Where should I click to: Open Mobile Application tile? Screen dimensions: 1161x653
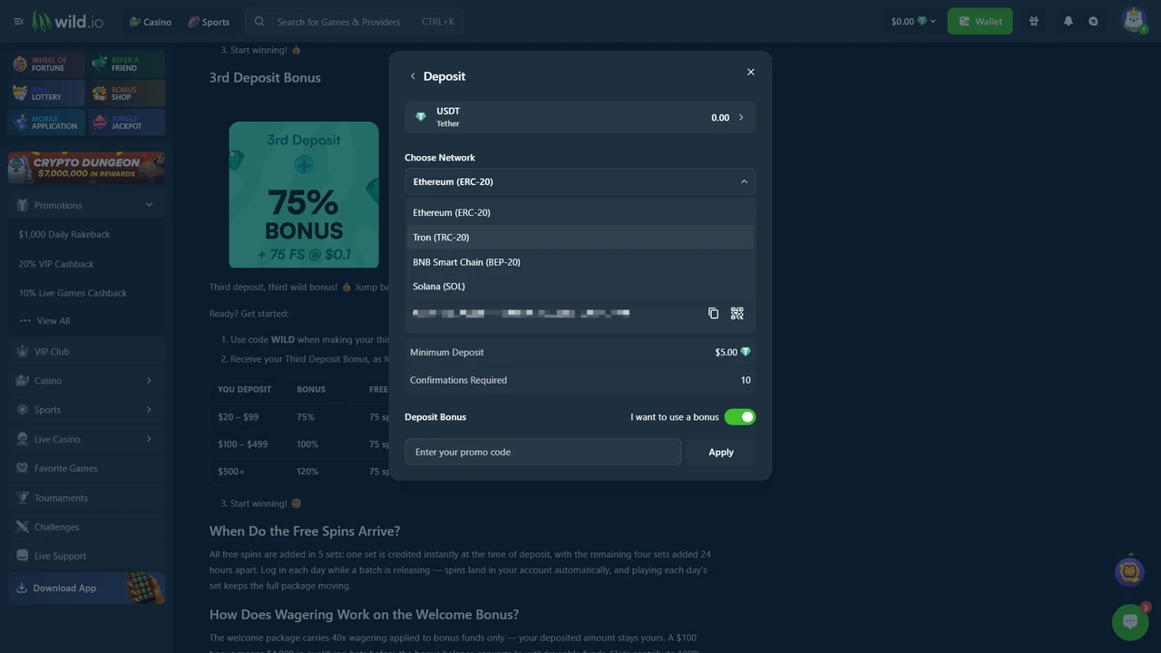click(x=47, y=122)
